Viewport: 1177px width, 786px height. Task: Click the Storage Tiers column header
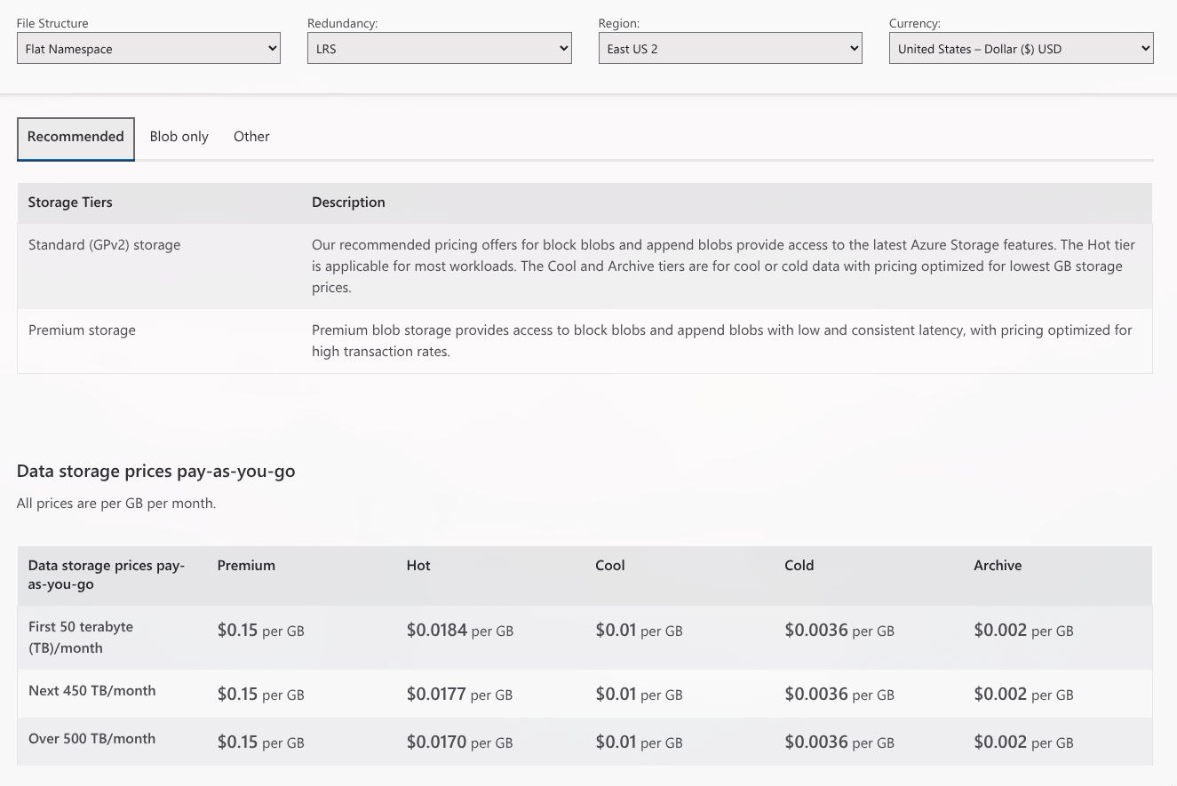(70, 202)
